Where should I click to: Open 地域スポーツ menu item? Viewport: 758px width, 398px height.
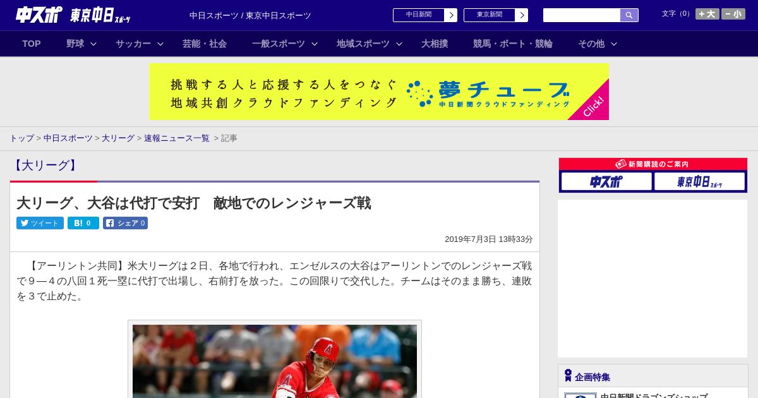click(363, 44)
